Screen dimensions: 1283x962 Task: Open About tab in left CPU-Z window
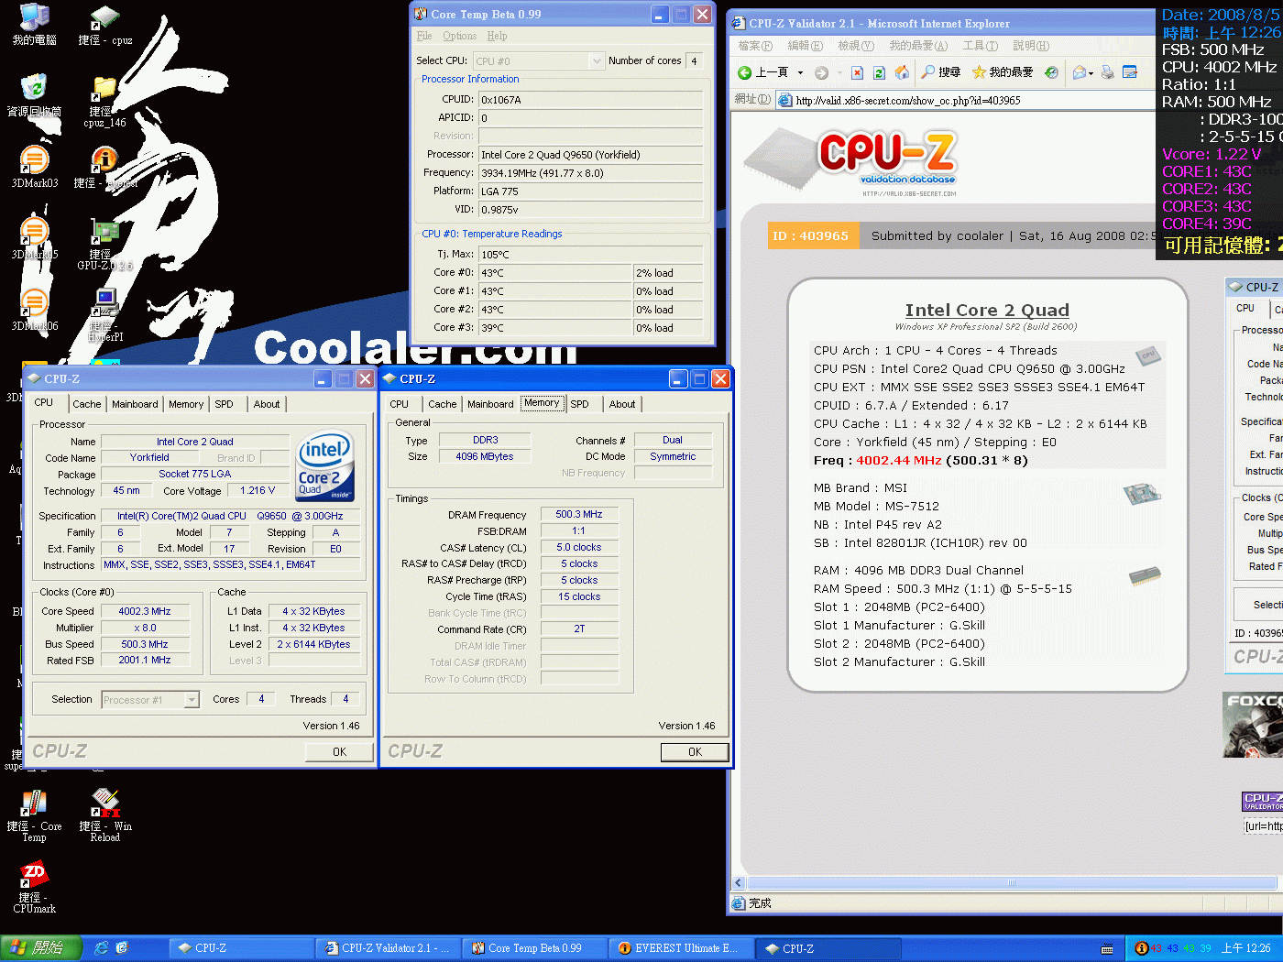coord(267,404)
